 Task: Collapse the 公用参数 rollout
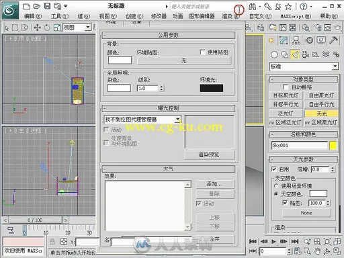pyautogui.click(x=169, y=35)
